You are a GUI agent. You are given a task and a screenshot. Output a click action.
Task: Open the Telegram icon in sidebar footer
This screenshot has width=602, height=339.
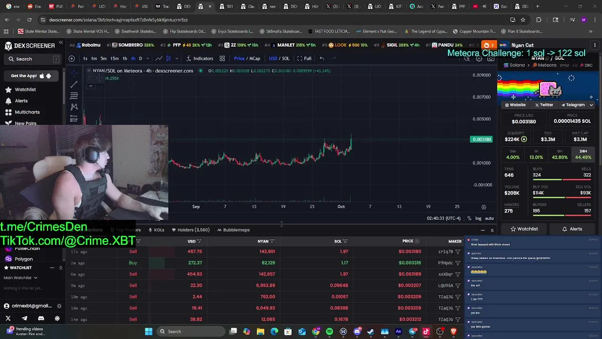coord(24,319)
